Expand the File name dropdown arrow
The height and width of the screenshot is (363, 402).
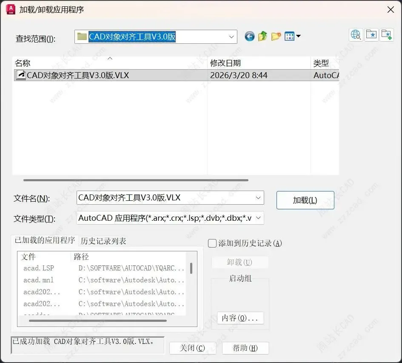pos(258,198)
